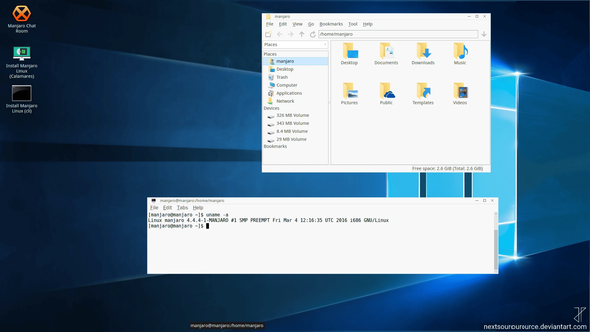Image resolution: width=590 pixels, height=332 pixels.
Task: Mount the 326 MB Volume device
Action: tap(295, 115)
